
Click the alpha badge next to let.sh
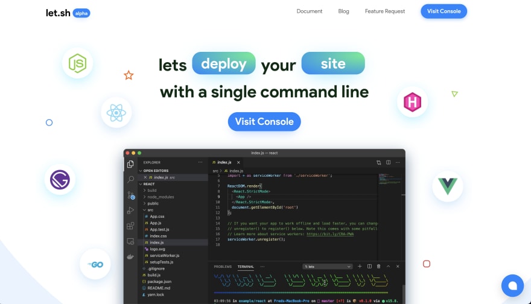point(81,13)
